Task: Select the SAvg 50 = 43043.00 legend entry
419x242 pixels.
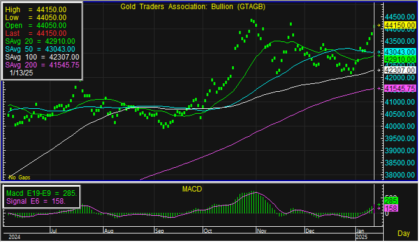Action: point(40,49)
